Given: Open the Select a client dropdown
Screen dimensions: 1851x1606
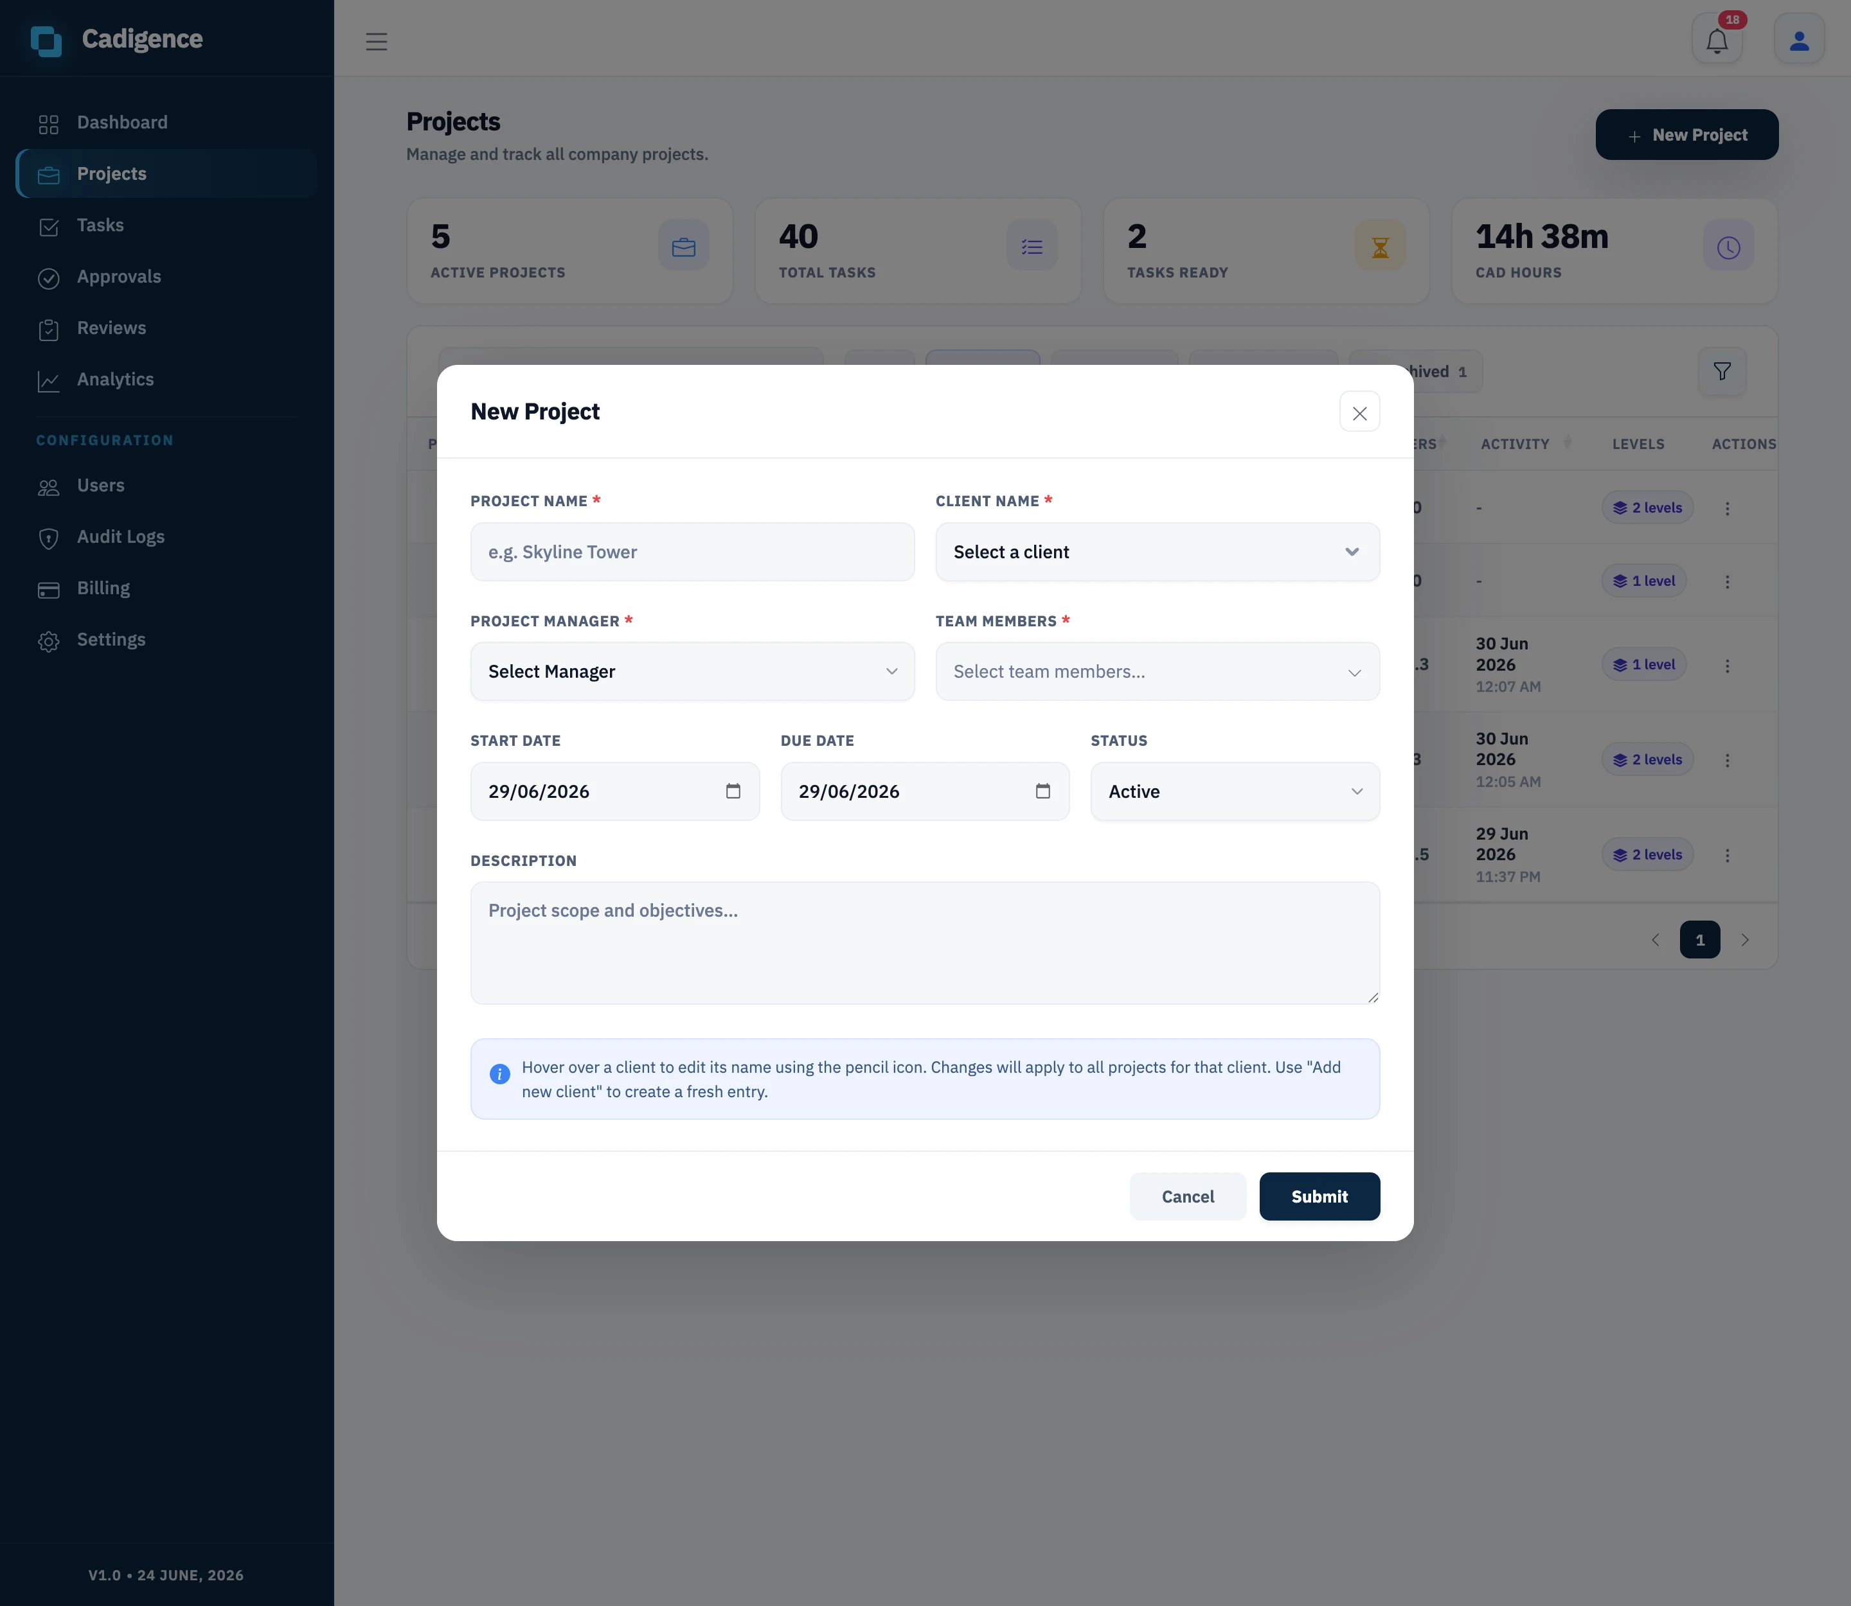Looking at the screenshot, I should click(x=1157, y=552).
